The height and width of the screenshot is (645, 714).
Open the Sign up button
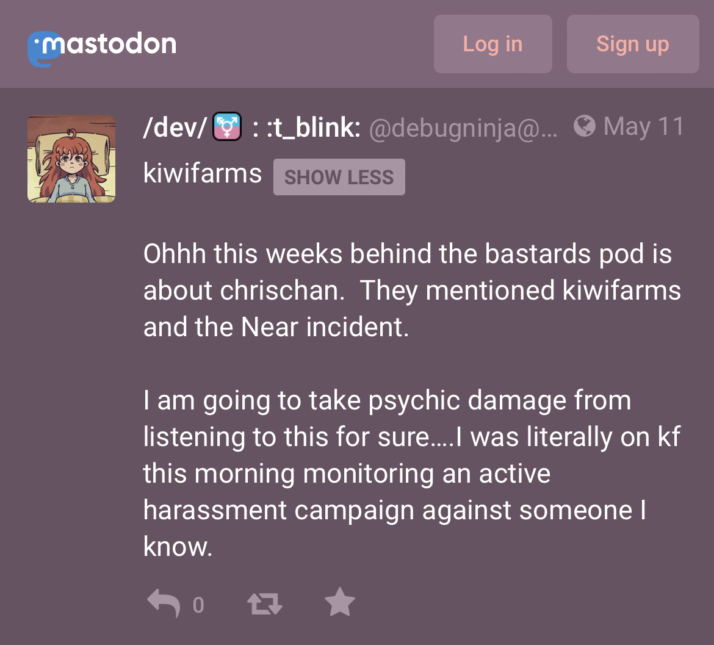click(632, 44)
